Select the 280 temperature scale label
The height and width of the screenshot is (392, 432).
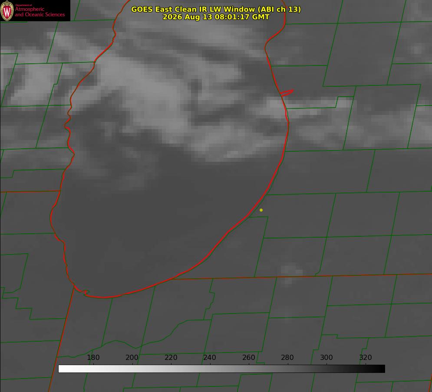tap(287, 357)
